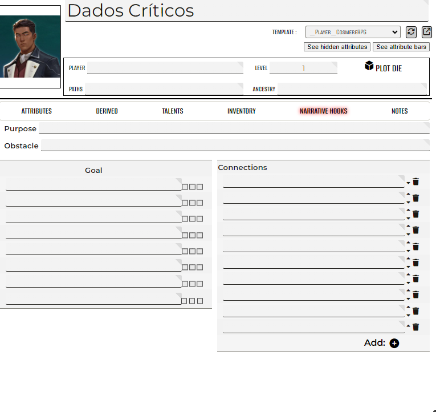The width and height of the screenshot is (436, 412).
Task: Click the character portrait image
Action: 30,46
